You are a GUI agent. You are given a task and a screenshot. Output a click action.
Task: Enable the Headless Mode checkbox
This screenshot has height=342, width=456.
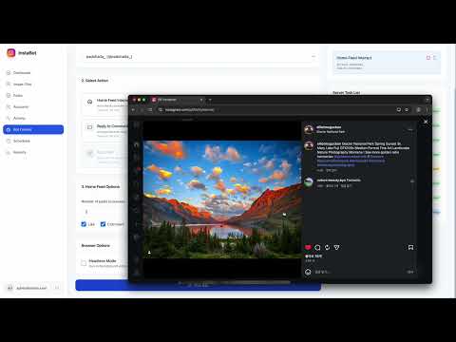tap(84, 263)
